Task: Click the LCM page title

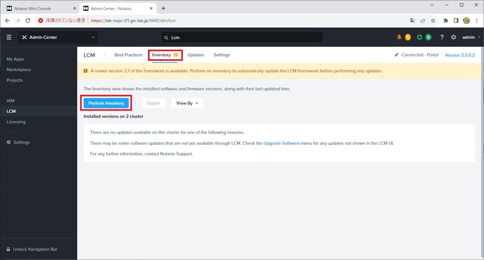Action: click(89, 55)
